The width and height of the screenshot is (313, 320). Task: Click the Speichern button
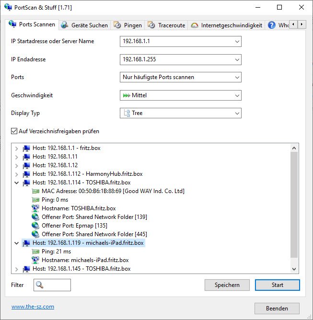click(x=227, y=285)
